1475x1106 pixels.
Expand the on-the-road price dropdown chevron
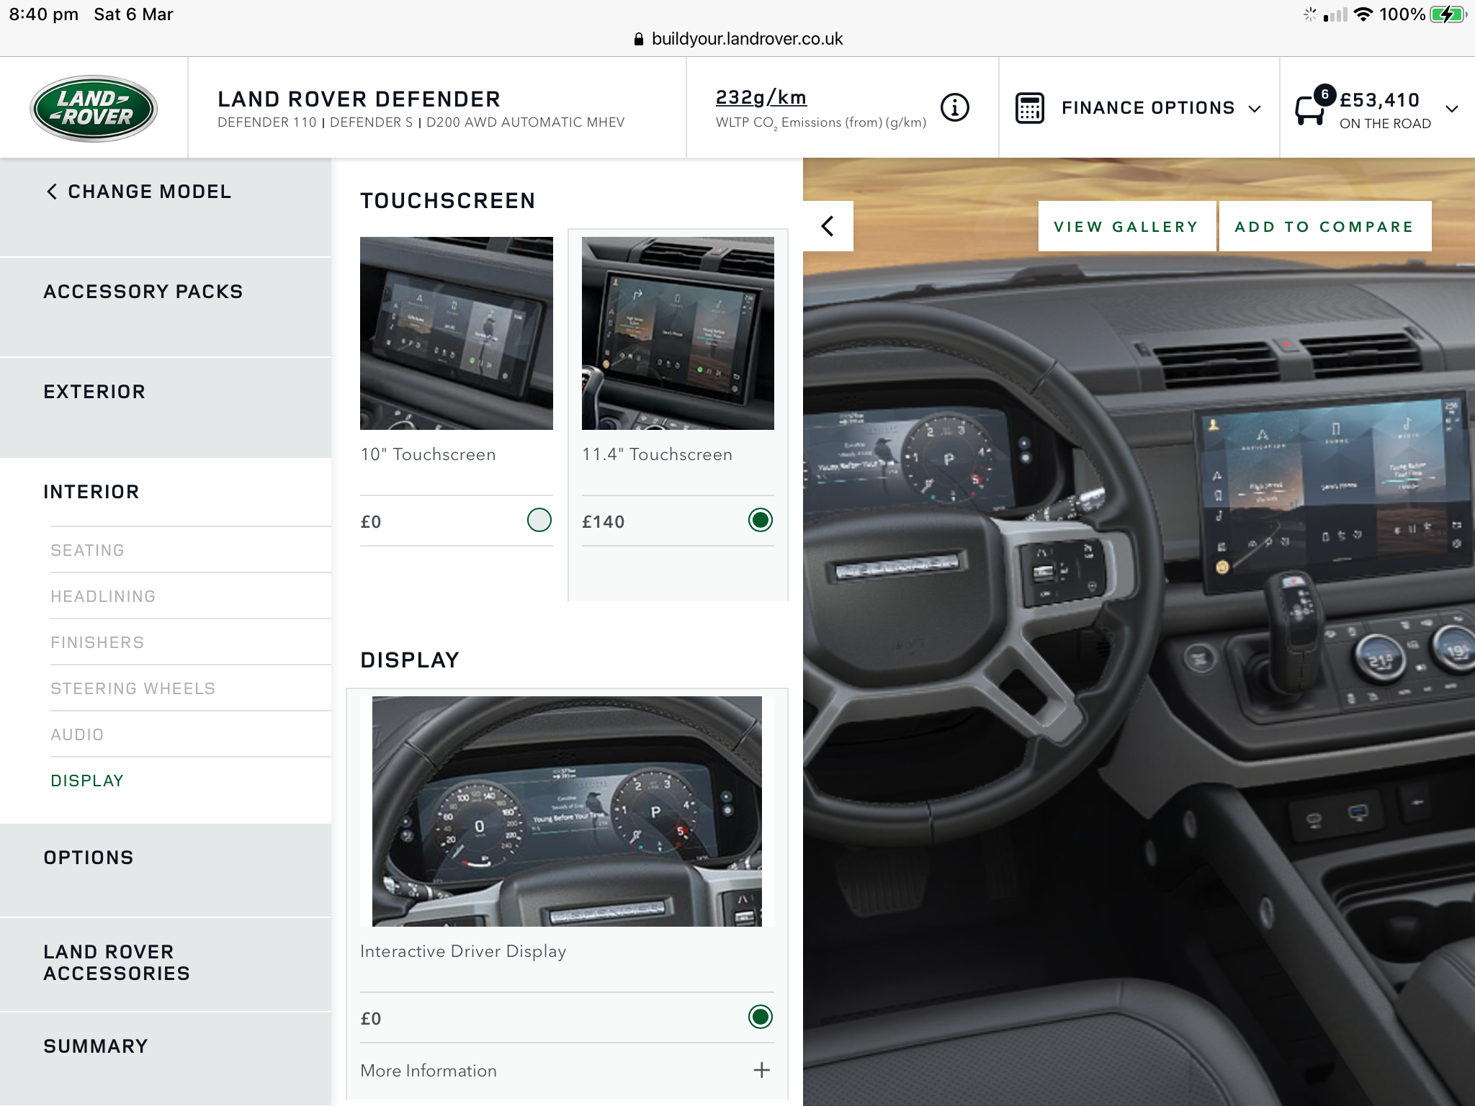1452,109
